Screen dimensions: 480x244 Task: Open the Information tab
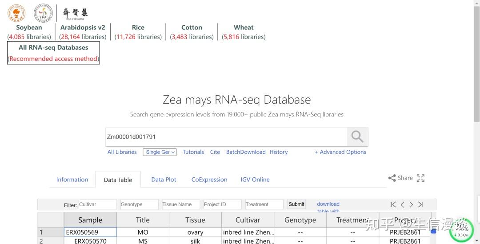[x=72, y=180]
